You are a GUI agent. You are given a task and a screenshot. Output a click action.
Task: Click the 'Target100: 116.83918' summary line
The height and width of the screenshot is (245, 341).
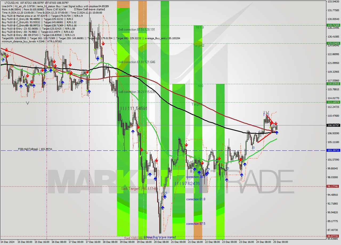pyautogui.click(x=91, y=38)
